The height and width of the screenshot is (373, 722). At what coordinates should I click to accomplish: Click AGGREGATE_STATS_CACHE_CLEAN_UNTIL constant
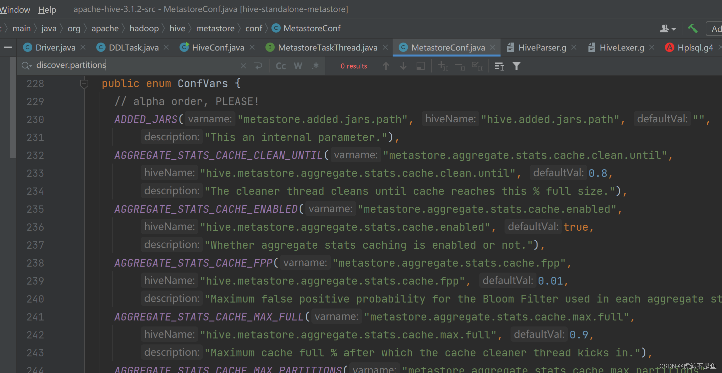click(x=218, y=155)
